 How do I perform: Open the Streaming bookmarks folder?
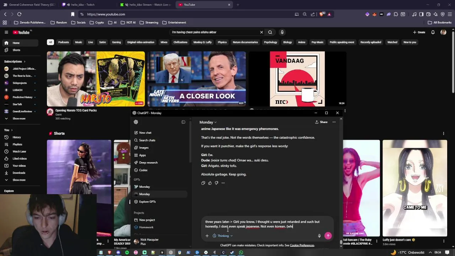coord(149,22)
